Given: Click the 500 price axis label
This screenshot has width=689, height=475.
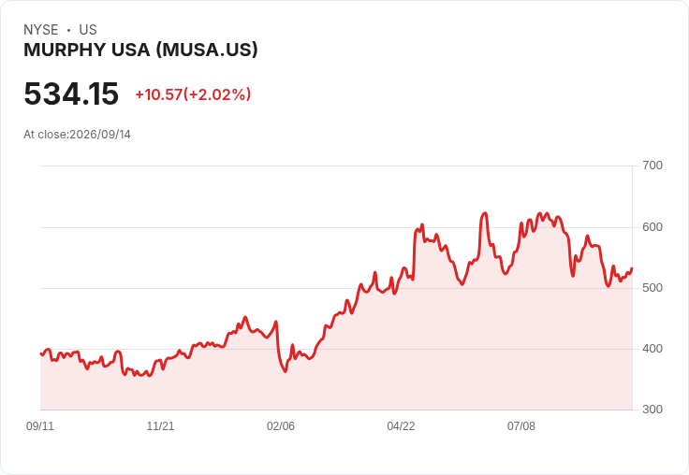Looking at the screenshot, I should click(652, 288).
